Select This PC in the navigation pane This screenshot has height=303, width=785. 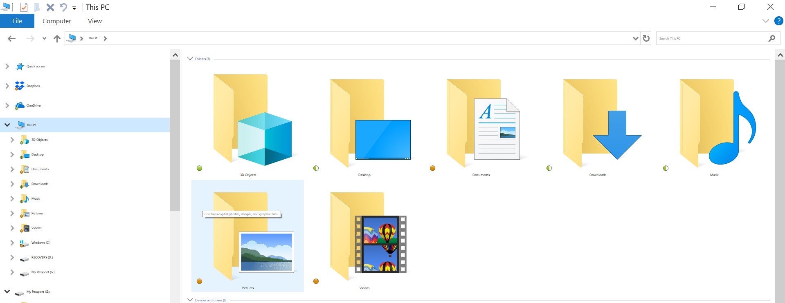(31, 125)
